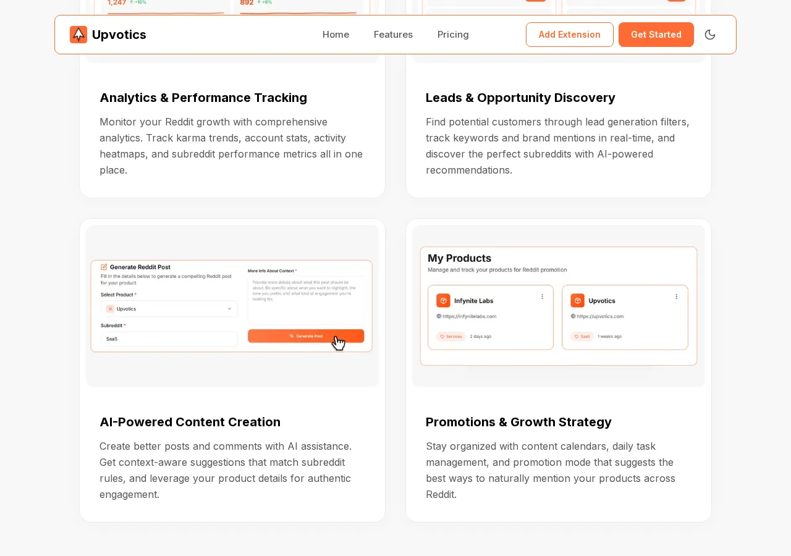The width and height of the screenshot is (791, 556).
Task: Click the pencil icon beside Generate Reddit Post
Action: (103, 267)
